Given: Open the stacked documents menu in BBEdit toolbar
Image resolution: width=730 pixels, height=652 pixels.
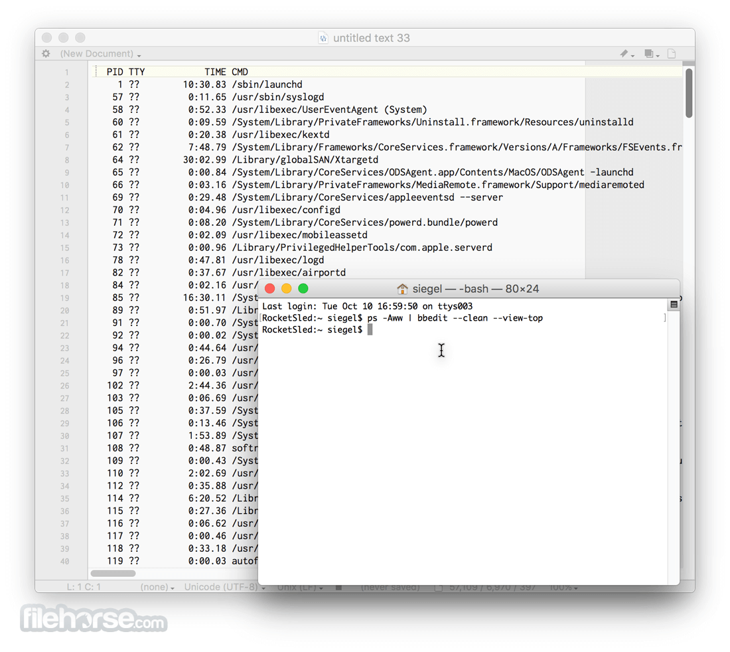Looking at the screenshot, I should 651,54.
